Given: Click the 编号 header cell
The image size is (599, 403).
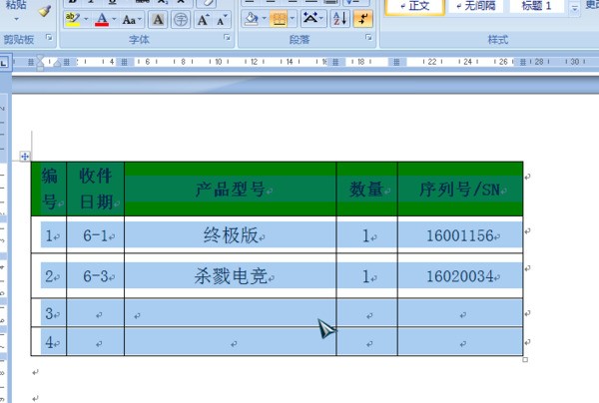Looking at the screenshot, I should tap(49, 189).
